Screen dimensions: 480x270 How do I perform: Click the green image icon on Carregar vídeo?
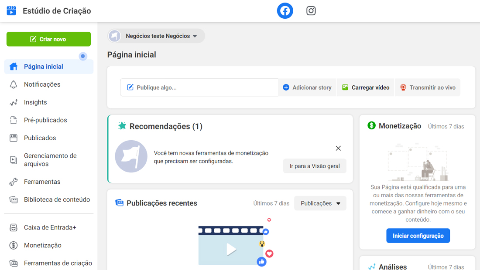(x=345, y=88)
